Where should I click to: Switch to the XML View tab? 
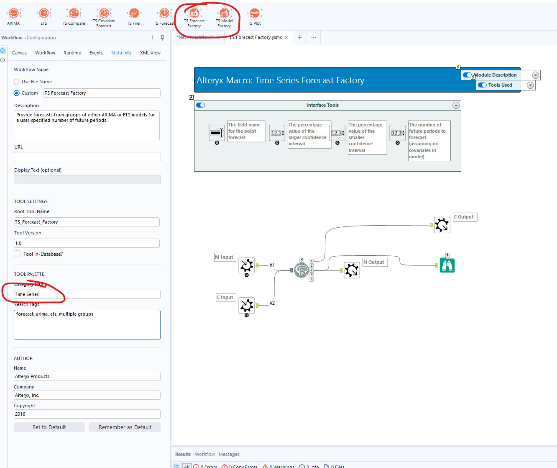click(150, 53)
